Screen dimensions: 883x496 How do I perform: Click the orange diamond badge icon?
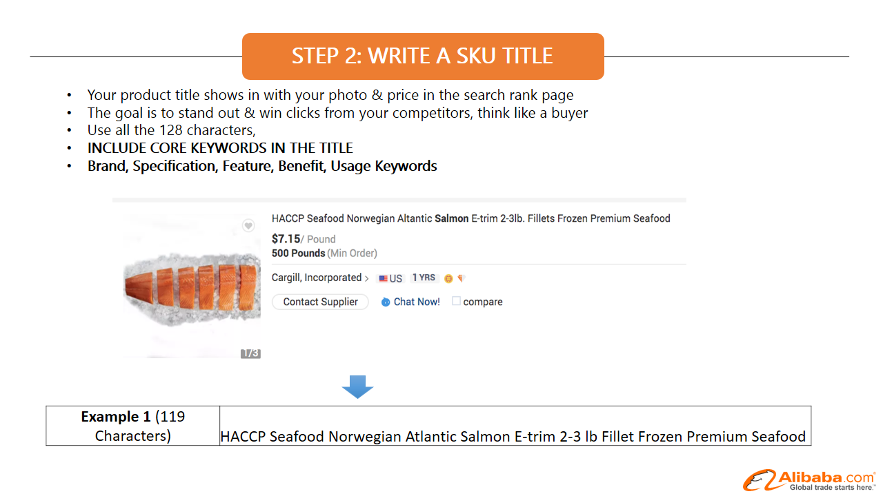point(462,278)
